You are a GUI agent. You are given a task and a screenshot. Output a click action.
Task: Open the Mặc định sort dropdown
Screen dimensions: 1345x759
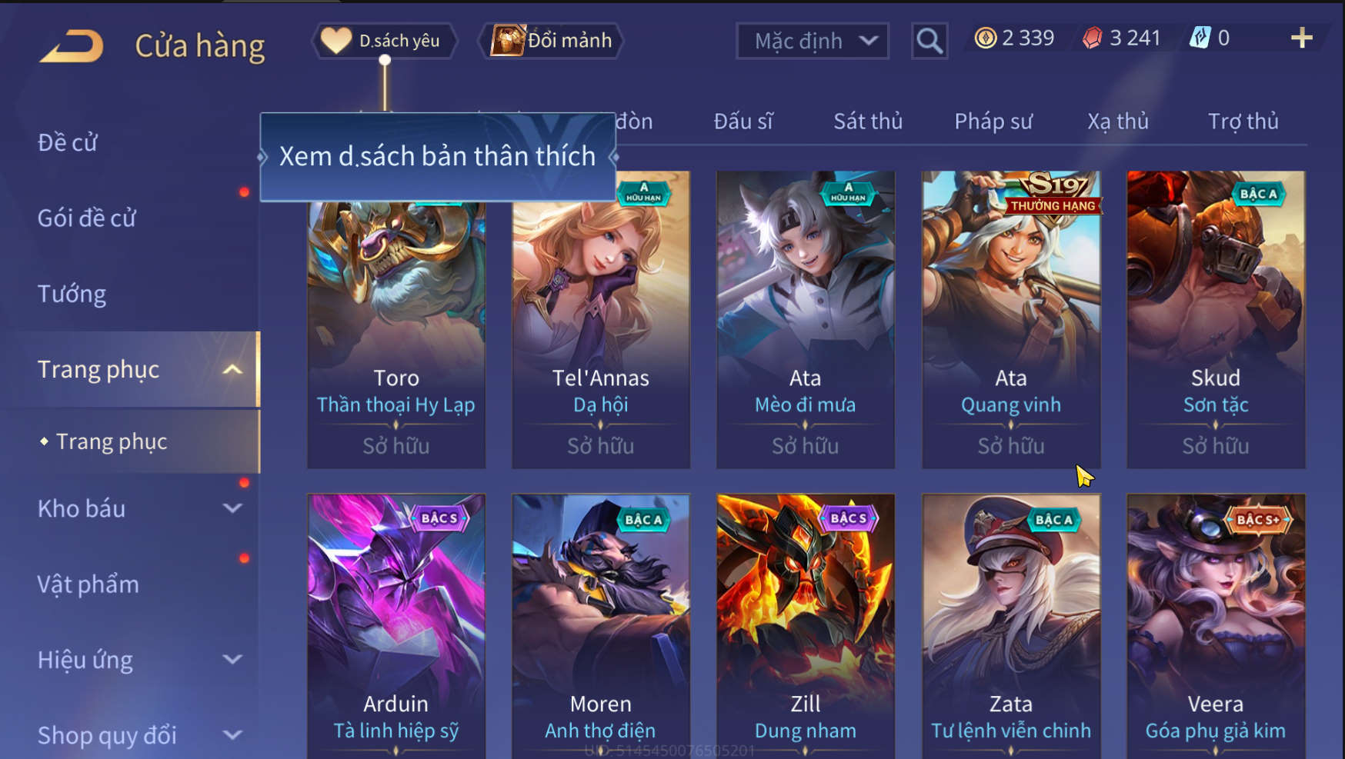pos(813,41)
